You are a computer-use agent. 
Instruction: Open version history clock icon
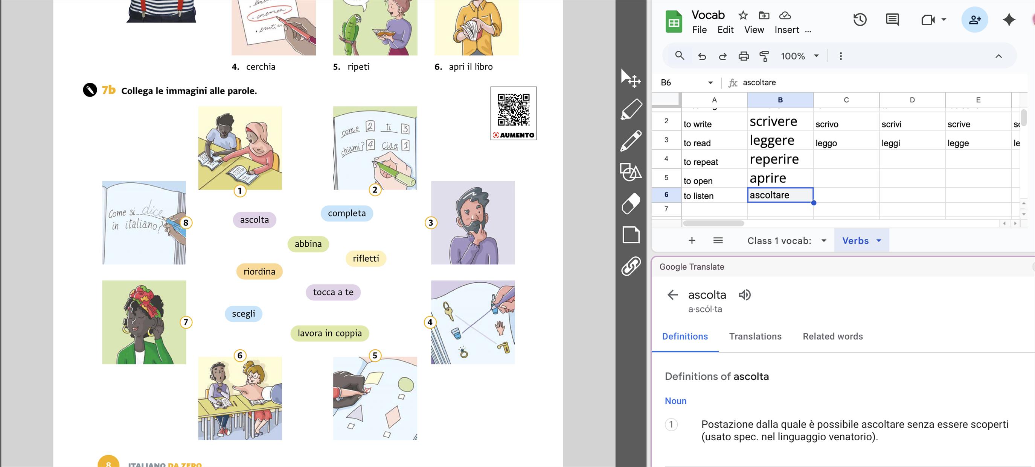860,20
